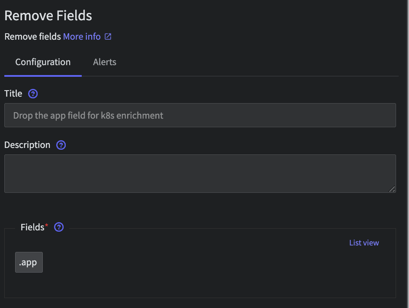Click the Title label text
The image size is (409, 308).
13,94
